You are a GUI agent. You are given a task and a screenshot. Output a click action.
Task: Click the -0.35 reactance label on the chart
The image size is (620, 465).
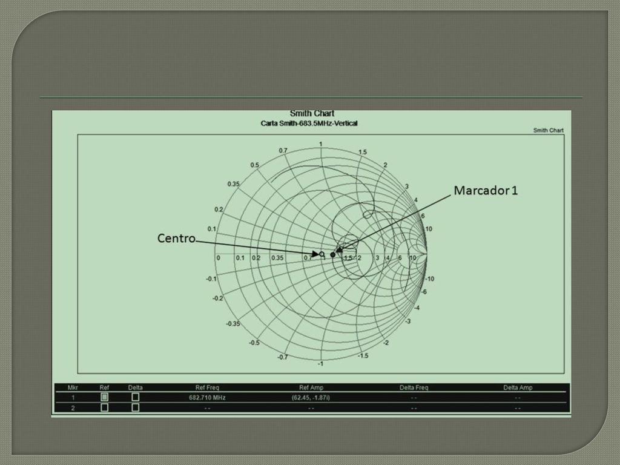(233, 324)
